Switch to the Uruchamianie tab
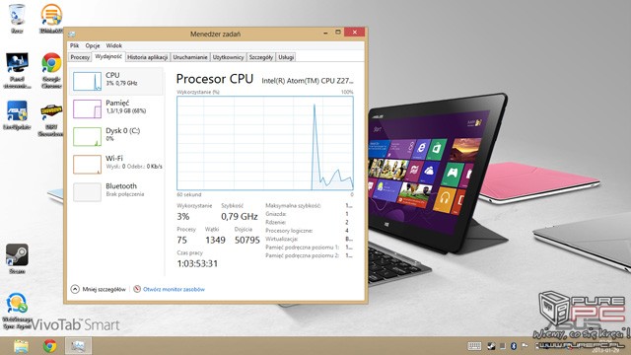 pyautogui.click(x=190, y=57)
